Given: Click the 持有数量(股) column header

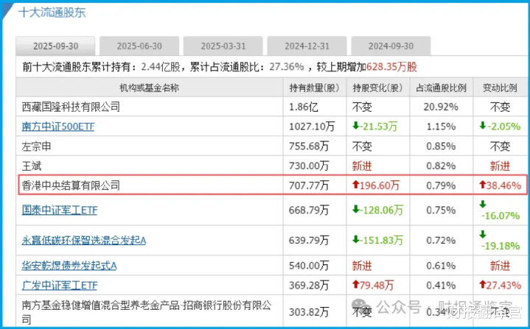Looking at the screenshot, I should pyautogui.click(x=314, y=88).
